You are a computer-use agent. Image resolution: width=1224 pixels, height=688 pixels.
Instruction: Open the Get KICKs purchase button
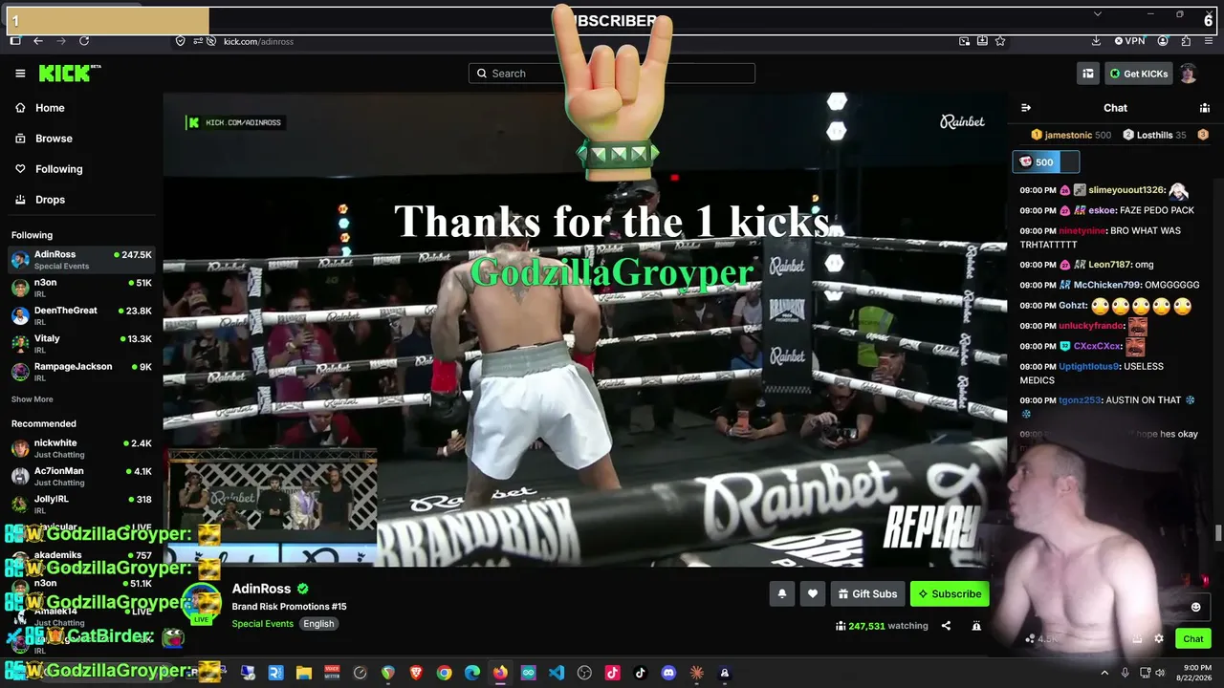(x=1138, y=74)
